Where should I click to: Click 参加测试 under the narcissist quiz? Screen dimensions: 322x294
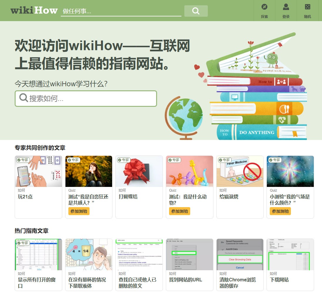coord(79,211)
